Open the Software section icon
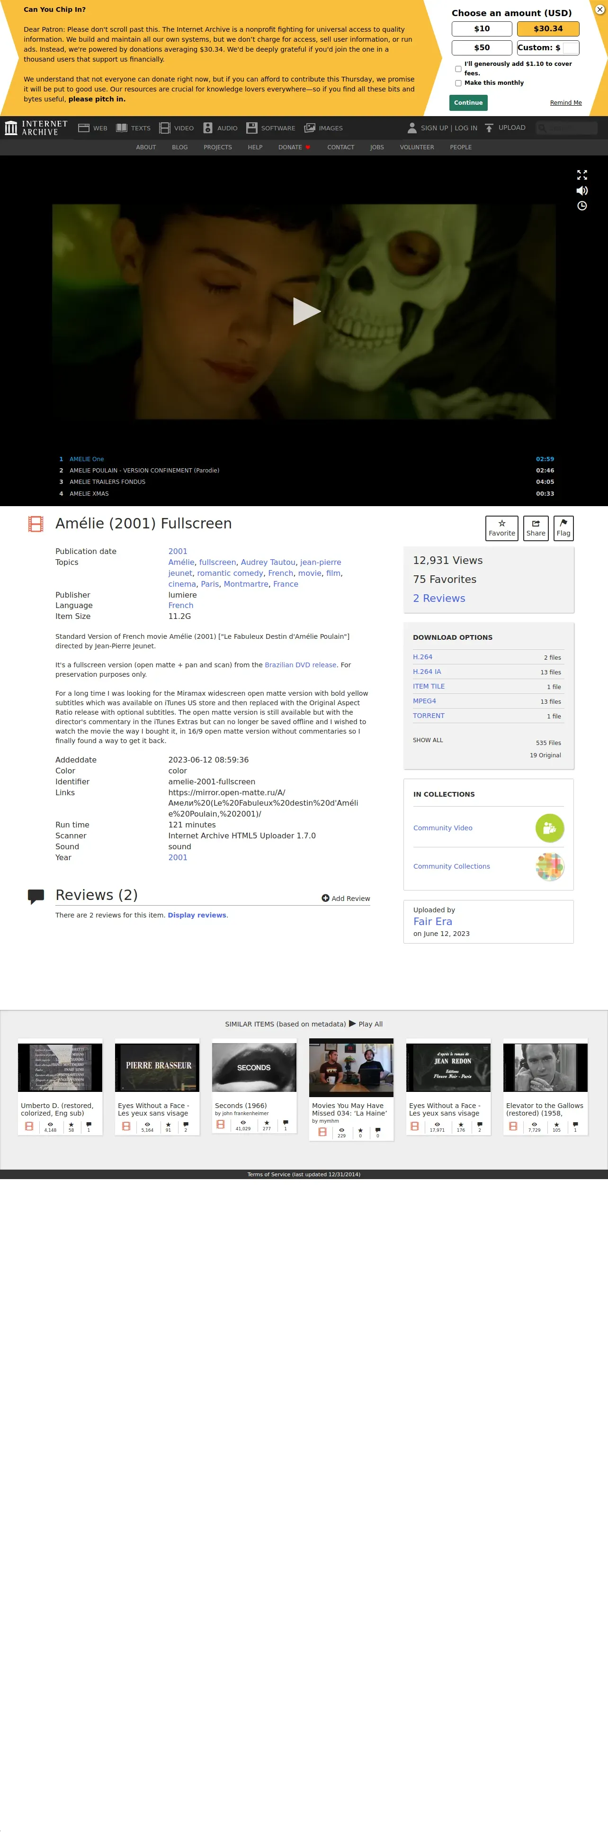608x1835 pixels. 252,128
